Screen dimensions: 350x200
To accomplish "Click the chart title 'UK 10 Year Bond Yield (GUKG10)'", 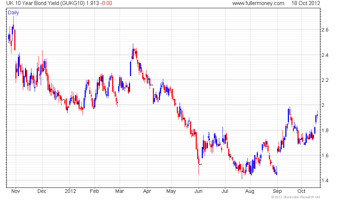I will (46, 3).
